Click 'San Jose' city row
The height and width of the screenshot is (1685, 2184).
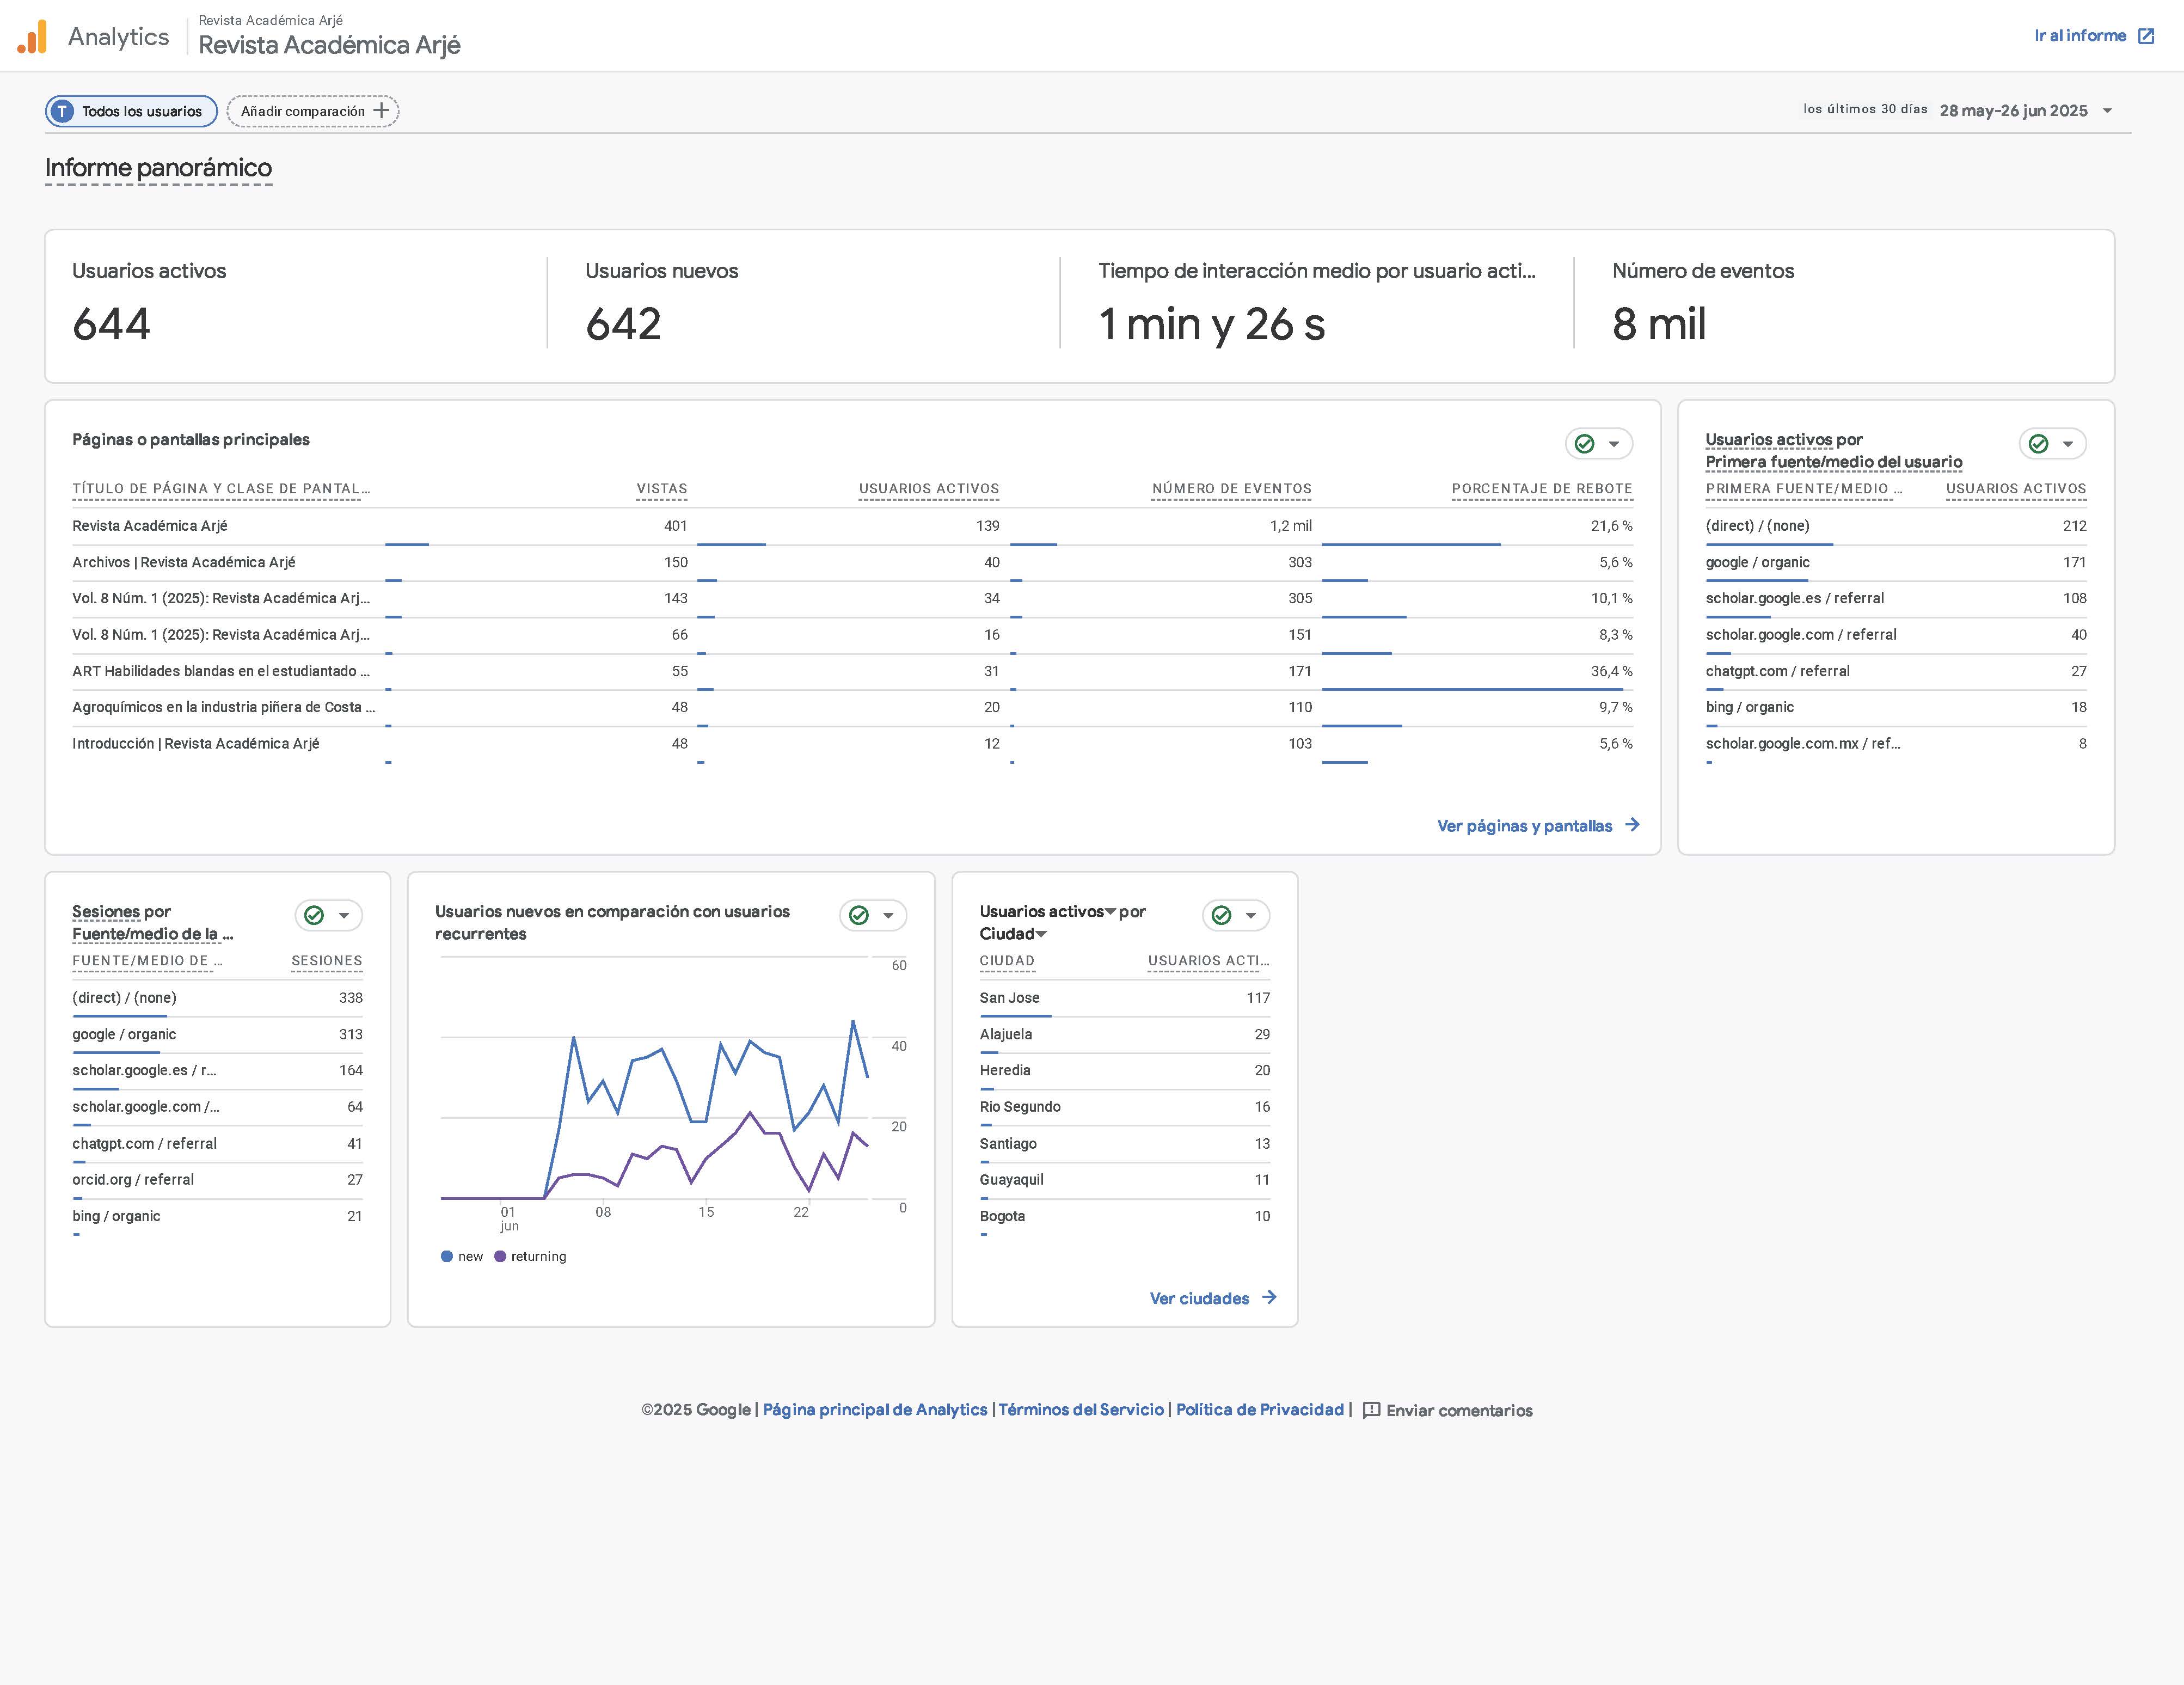coord(1125,998)
